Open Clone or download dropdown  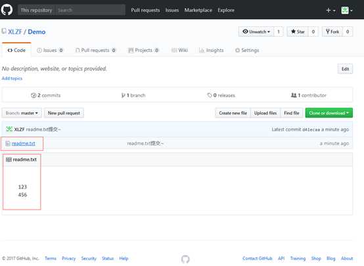click(329, 113)
